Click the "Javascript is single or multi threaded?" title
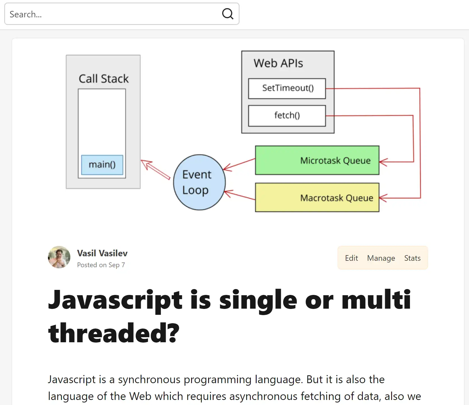 point(229,316)
